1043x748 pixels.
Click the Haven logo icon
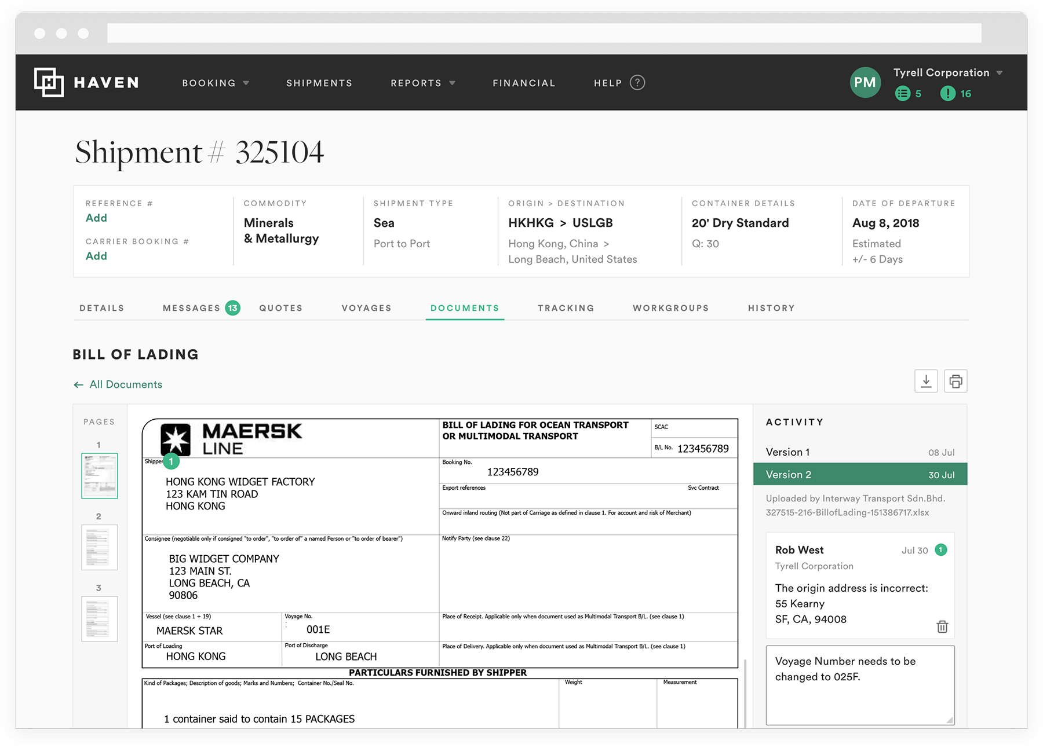49,82
